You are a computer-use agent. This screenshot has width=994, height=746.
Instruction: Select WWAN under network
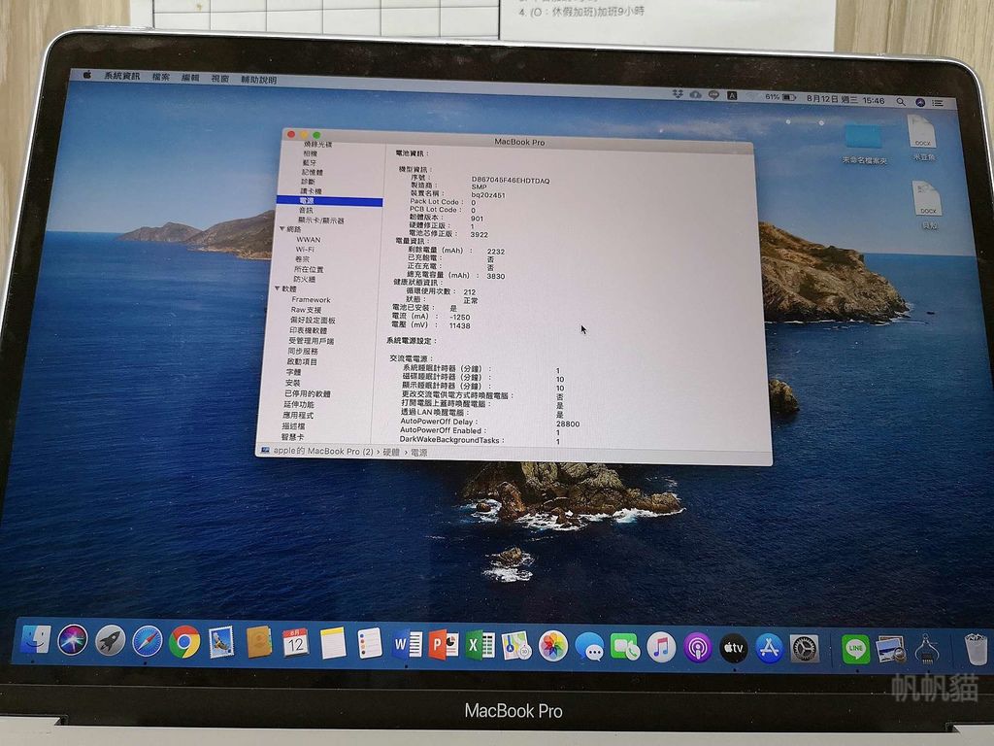coord(308,239)
